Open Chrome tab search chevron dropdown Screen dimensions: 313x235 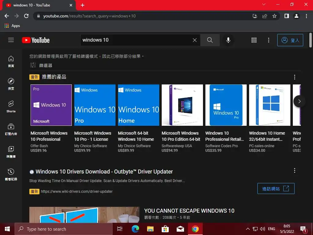[264, 4]
